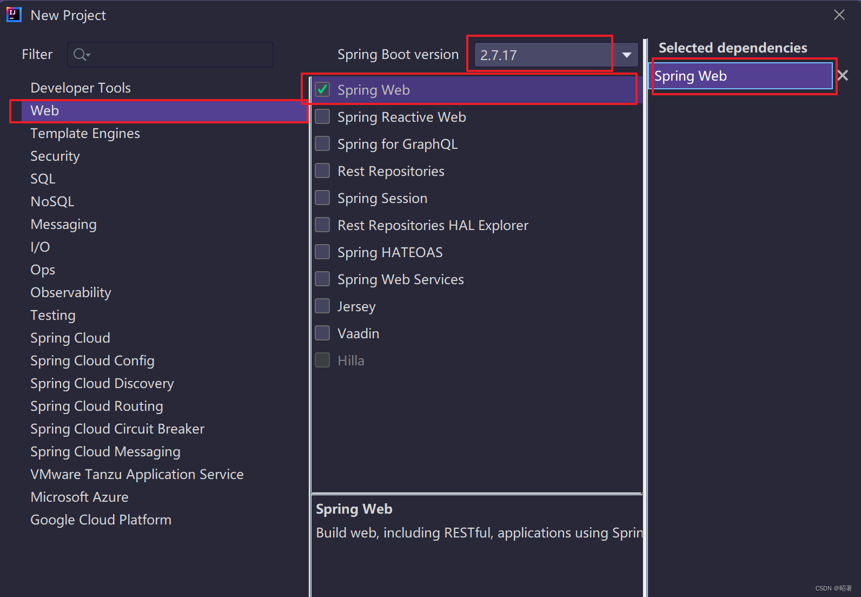Choose the Testing category
This screenshot has width=861, height=597.
click(53, 315)
